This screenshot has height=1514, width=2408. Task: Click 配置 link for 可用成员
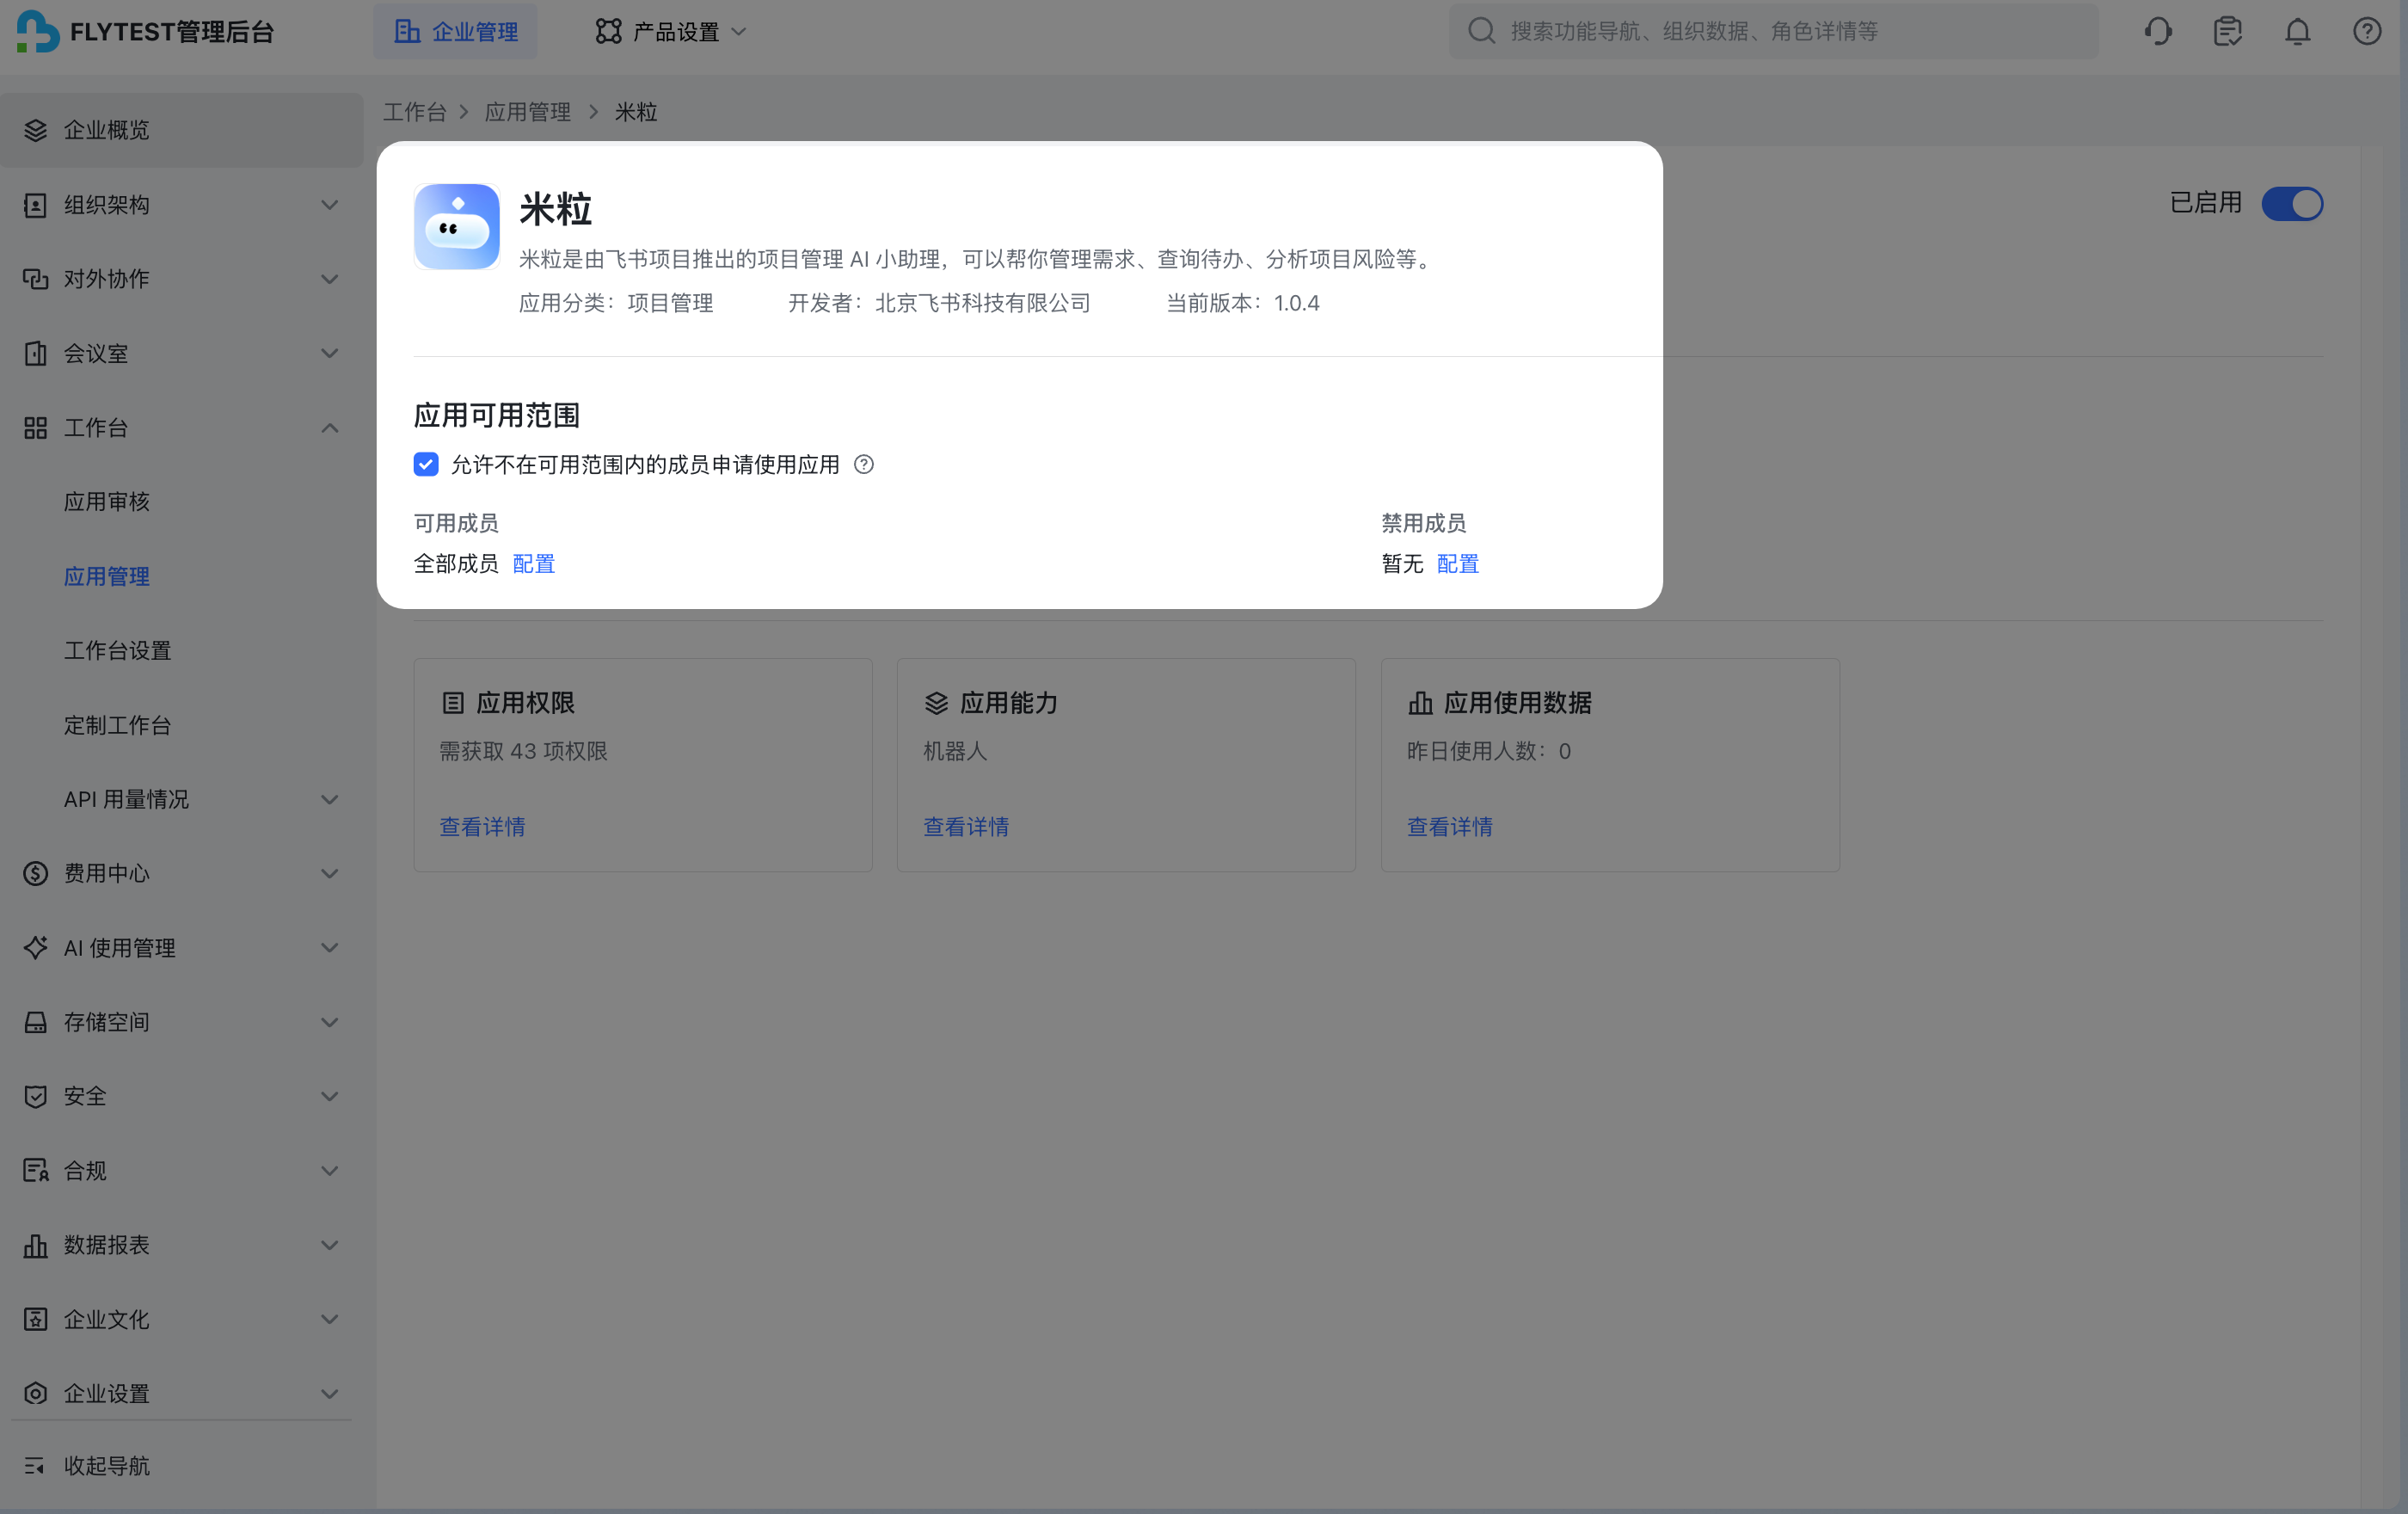click(x=534, y=564)
